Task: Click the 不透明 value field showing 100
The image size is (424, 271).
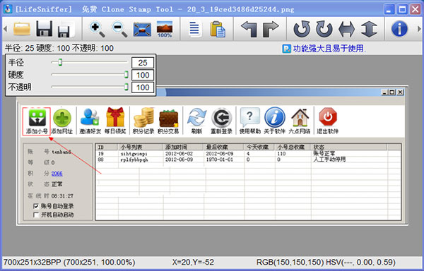Action: pos(143,88)
